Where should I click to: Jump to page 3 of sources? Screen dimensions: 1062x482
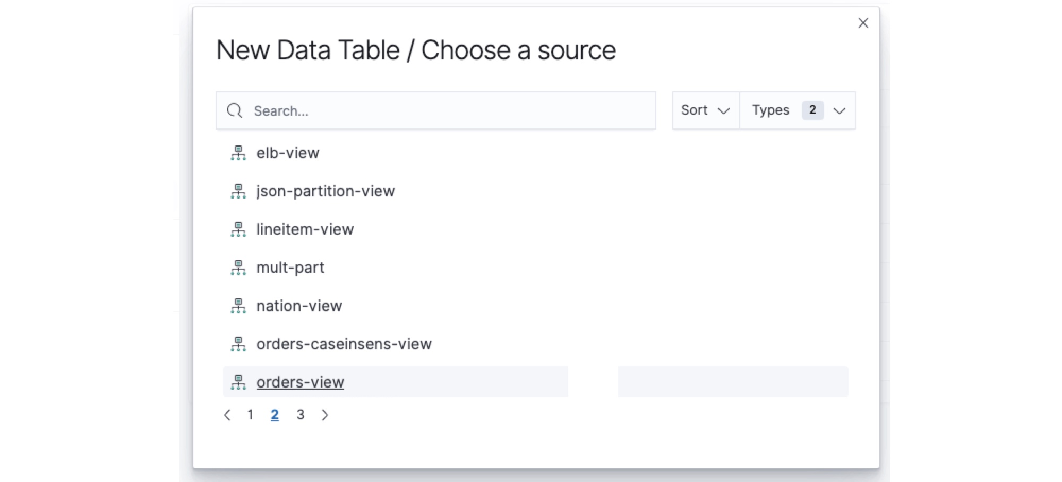(301, 415)
